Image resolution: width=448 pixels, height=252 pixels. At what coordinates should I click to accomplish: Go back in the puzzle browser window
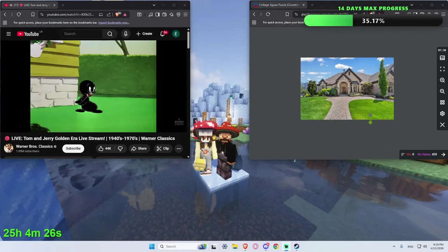pos(254,14)
